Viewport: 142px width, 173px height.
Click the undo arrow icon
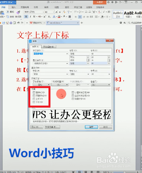coord(18,23)
